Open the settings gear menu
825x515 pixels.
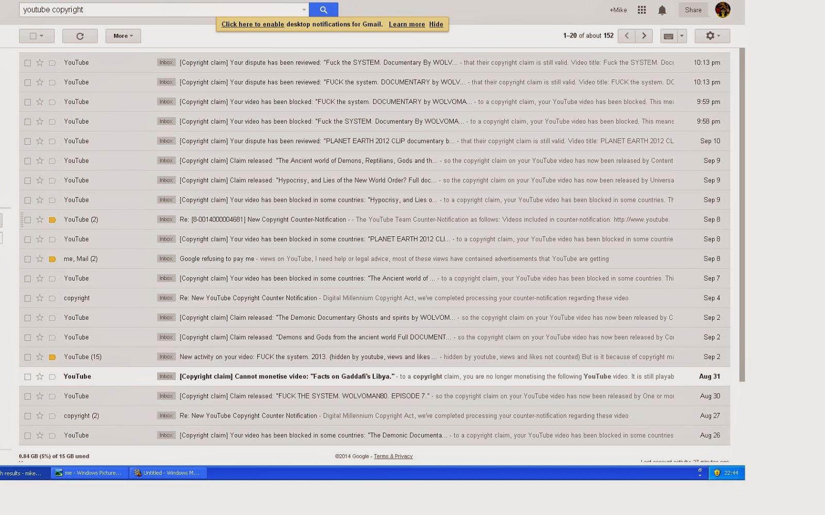click(712, 36)
